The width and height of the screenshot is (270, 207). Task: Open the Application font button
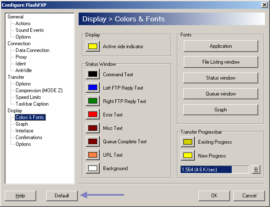(220, 46)
